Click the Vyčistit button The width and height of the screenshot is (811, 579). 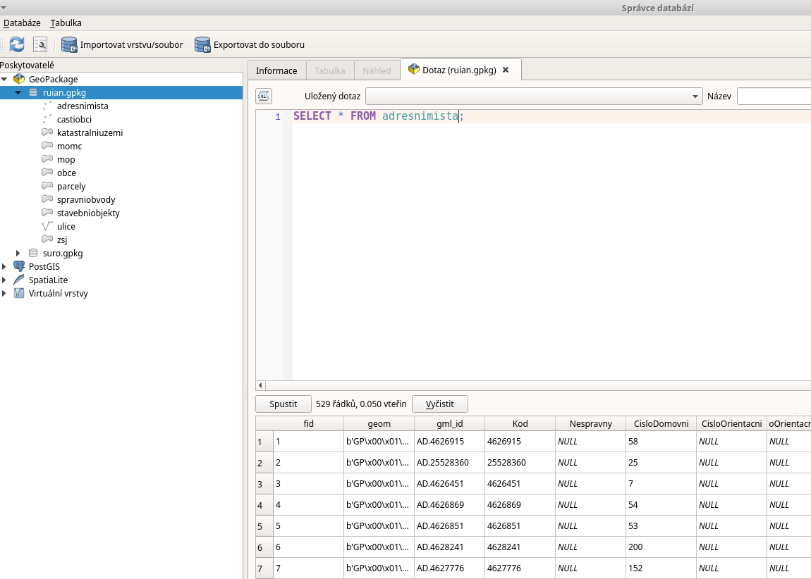coord(439,404)
